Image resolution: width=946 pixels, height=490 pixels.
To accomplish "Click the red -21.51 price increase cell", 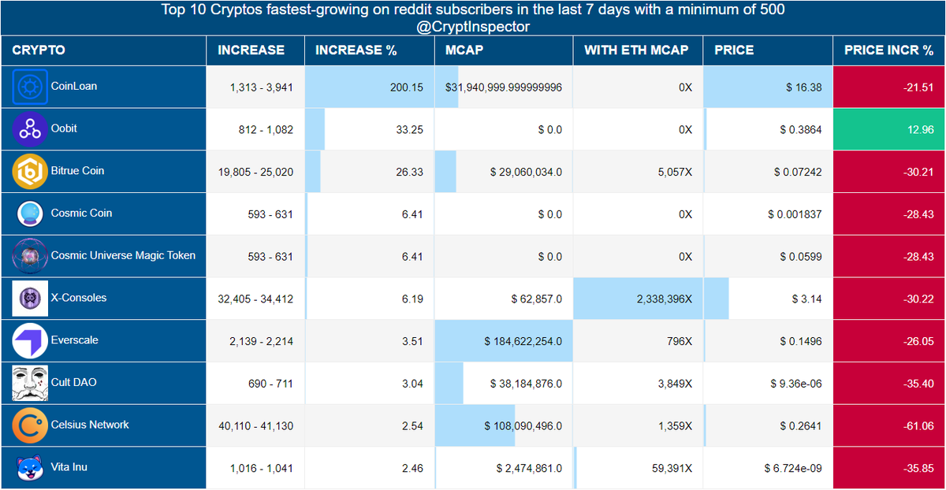I will click(889, 87).
